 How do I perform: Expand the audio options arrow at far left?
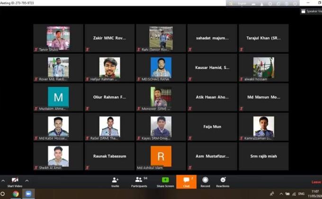click(3, 181)
